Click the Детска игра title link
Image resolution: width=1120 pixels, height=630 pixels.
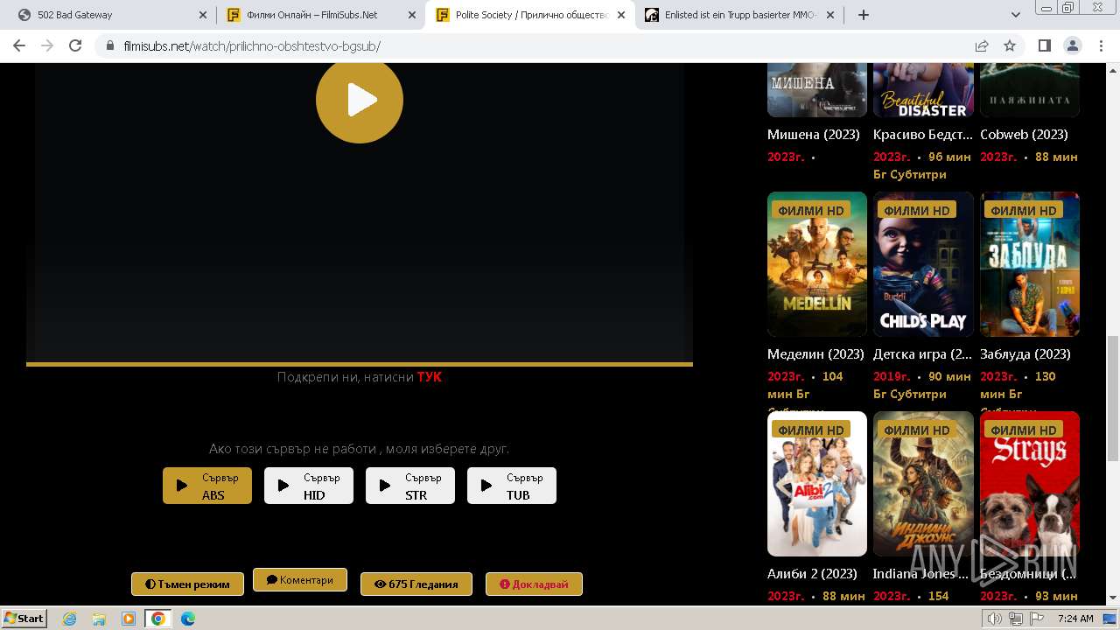tap(922, 354)
